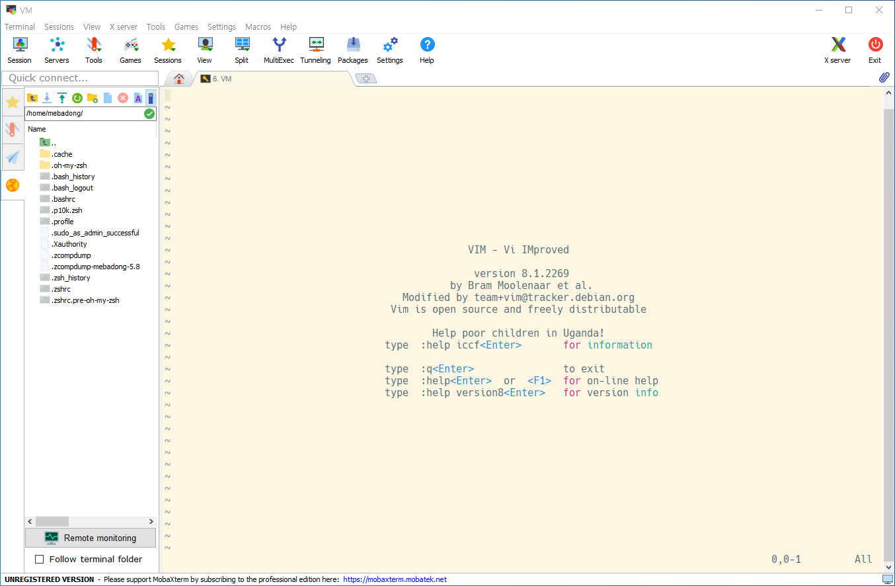Click the red Exit power icon

click(875, 50)
